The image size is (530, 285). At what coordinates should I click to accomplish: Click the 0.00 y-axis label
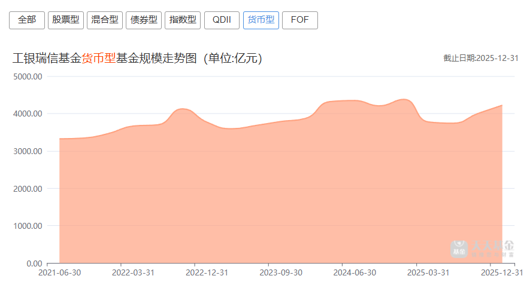point(35,263)
